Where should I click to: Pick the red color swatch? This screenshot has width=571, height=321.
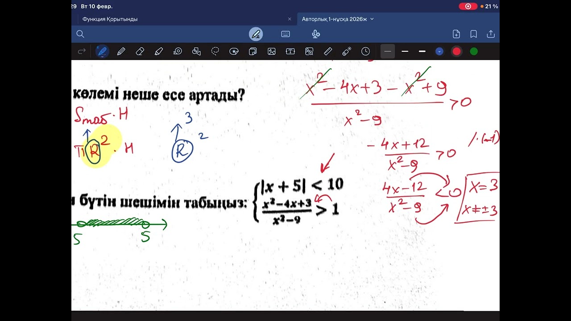tap(456, 51)
